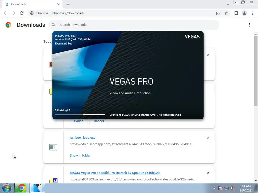Click the Chrome logo beside Downloads heading

pyautogui.click(x=8, y=25)
